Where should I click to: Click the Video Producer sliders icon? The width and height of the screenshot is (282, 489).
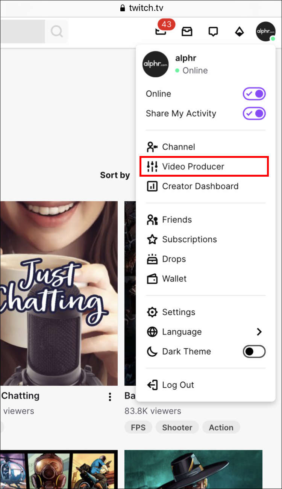[152, 167]
